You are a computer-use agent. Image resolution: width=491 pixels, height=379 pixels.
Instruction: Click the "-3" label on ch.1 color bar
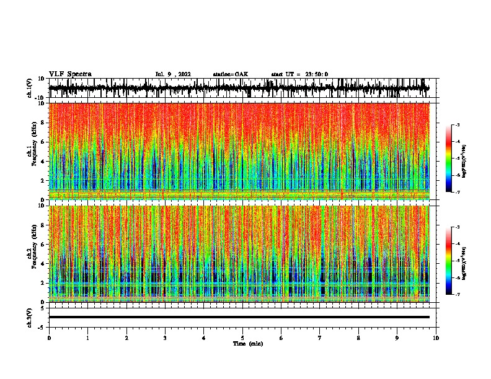[458, 124]
